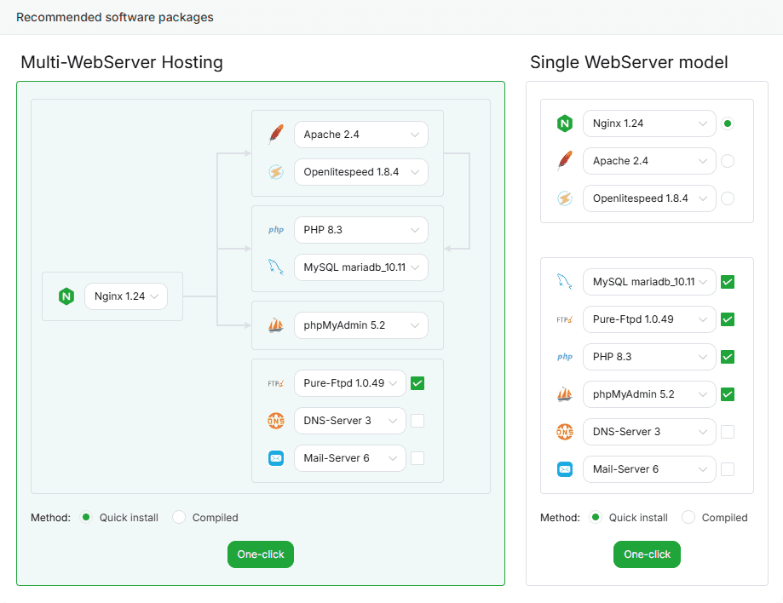783x603 pixels.
Task: Choose Compiled method under Multi-WebServer Hosting
Action: click(179, 517)
